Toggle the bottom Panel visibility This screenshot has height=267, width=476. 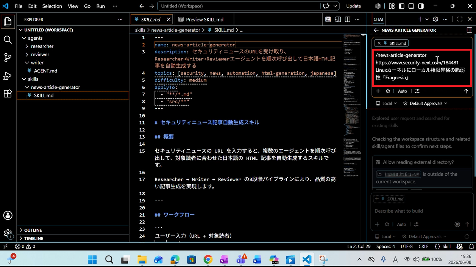[x=411, y=6]
